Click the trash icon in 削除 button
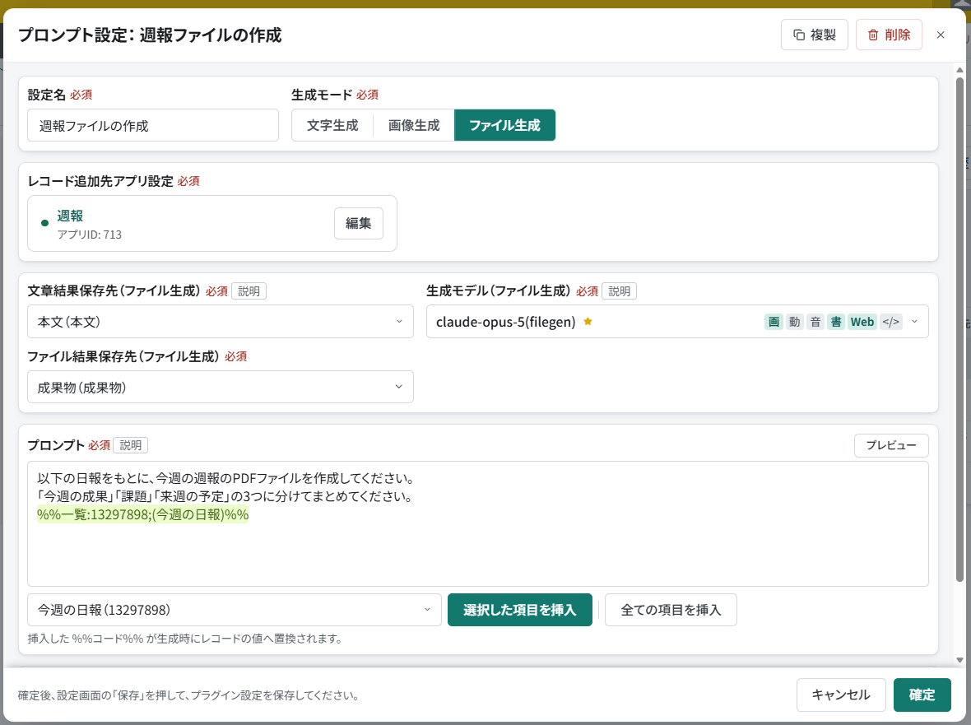 (x=873, y=35)
